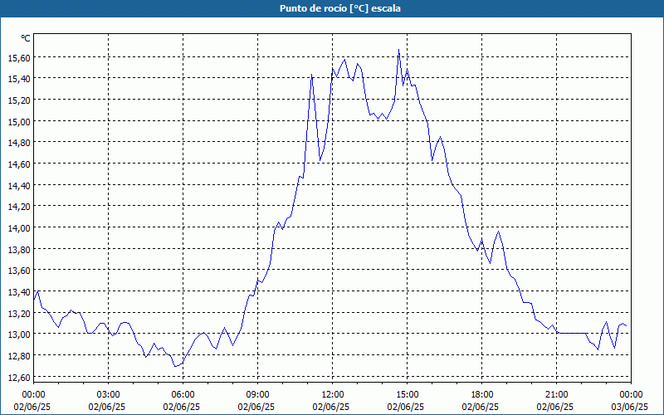Click the 13,20 y-axis value

tap(19, 314)
